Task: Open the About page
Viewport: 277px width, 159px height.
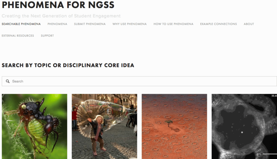Action: click(x=249, y=24)
